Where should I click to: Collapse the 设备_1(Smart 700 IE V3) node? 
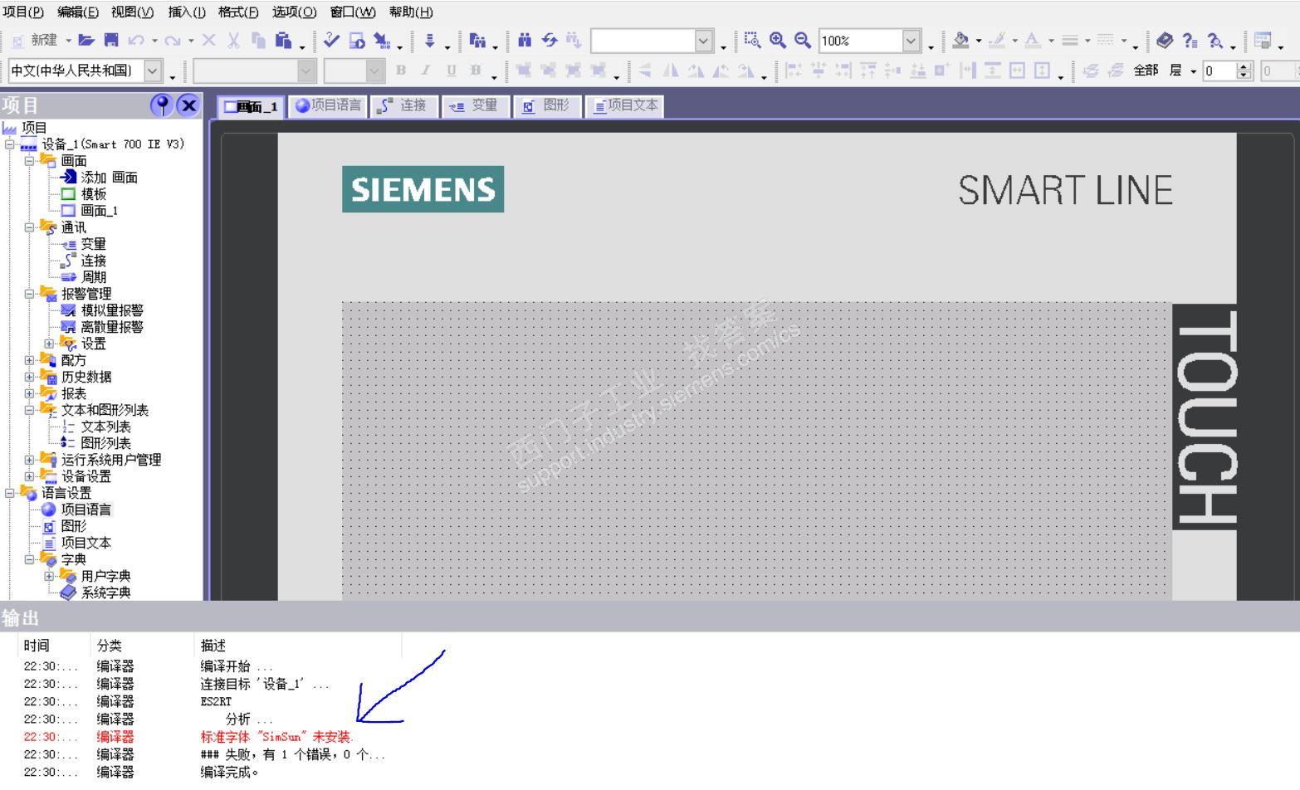tap(9, 144)
